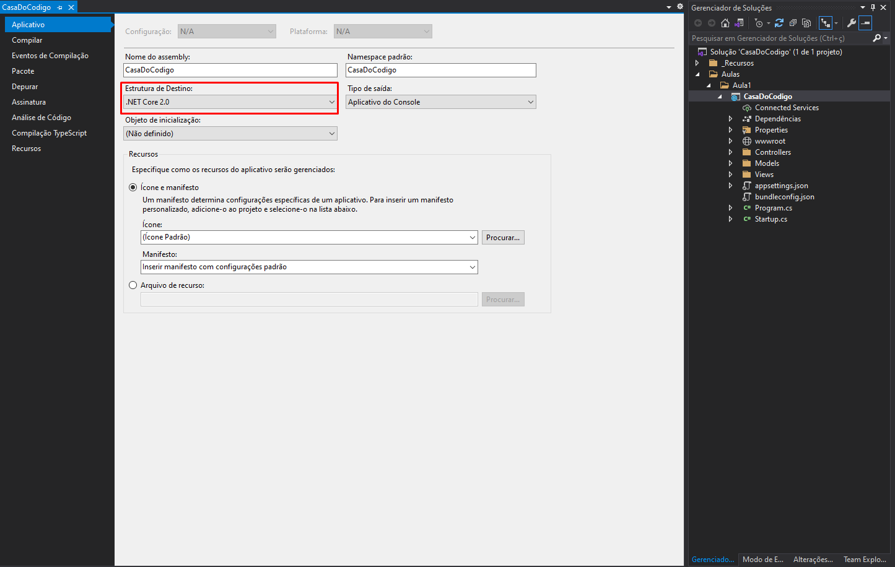Open the Objeto de inicialização dropdown
The width and height of the screenshot is (895, 567).
pyautogui.click(x=230, y=134)
